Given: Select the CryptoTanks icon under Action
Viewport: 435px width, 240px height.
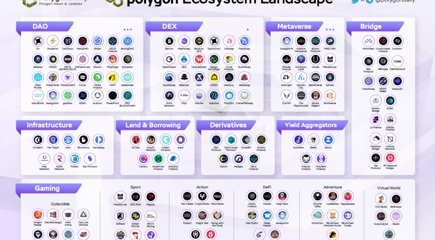Looking at the screenshot, I should [x=202, y=196].
